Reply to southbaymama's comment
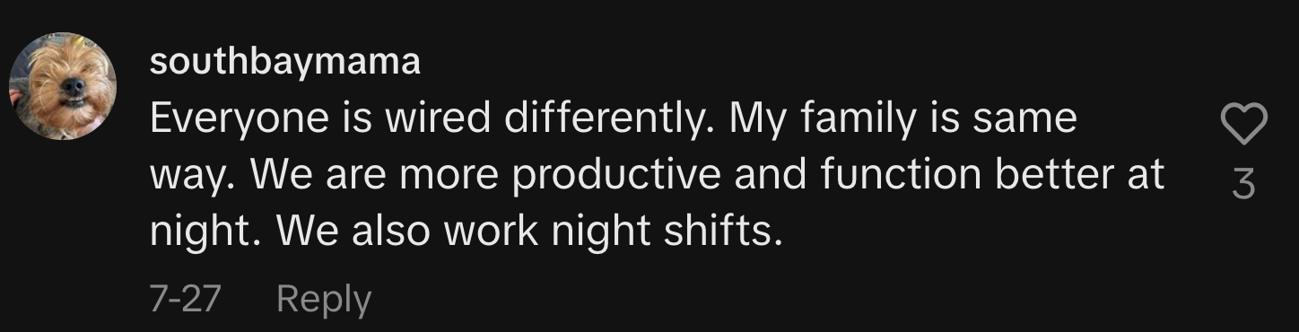The width and height of the screenshot is (1299, 332). point(324,299)
